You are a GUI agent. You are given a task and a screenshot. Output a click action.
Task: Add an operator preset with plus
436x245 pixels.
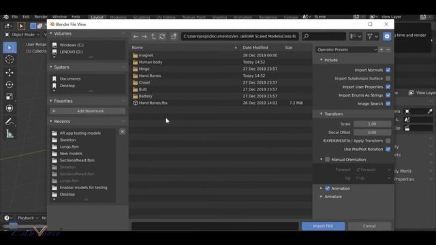381,50
